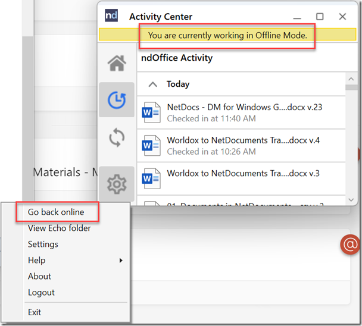
Task: Click the activity list scroll up arrow
Action: pyautogui.click(x=351, y=79)
